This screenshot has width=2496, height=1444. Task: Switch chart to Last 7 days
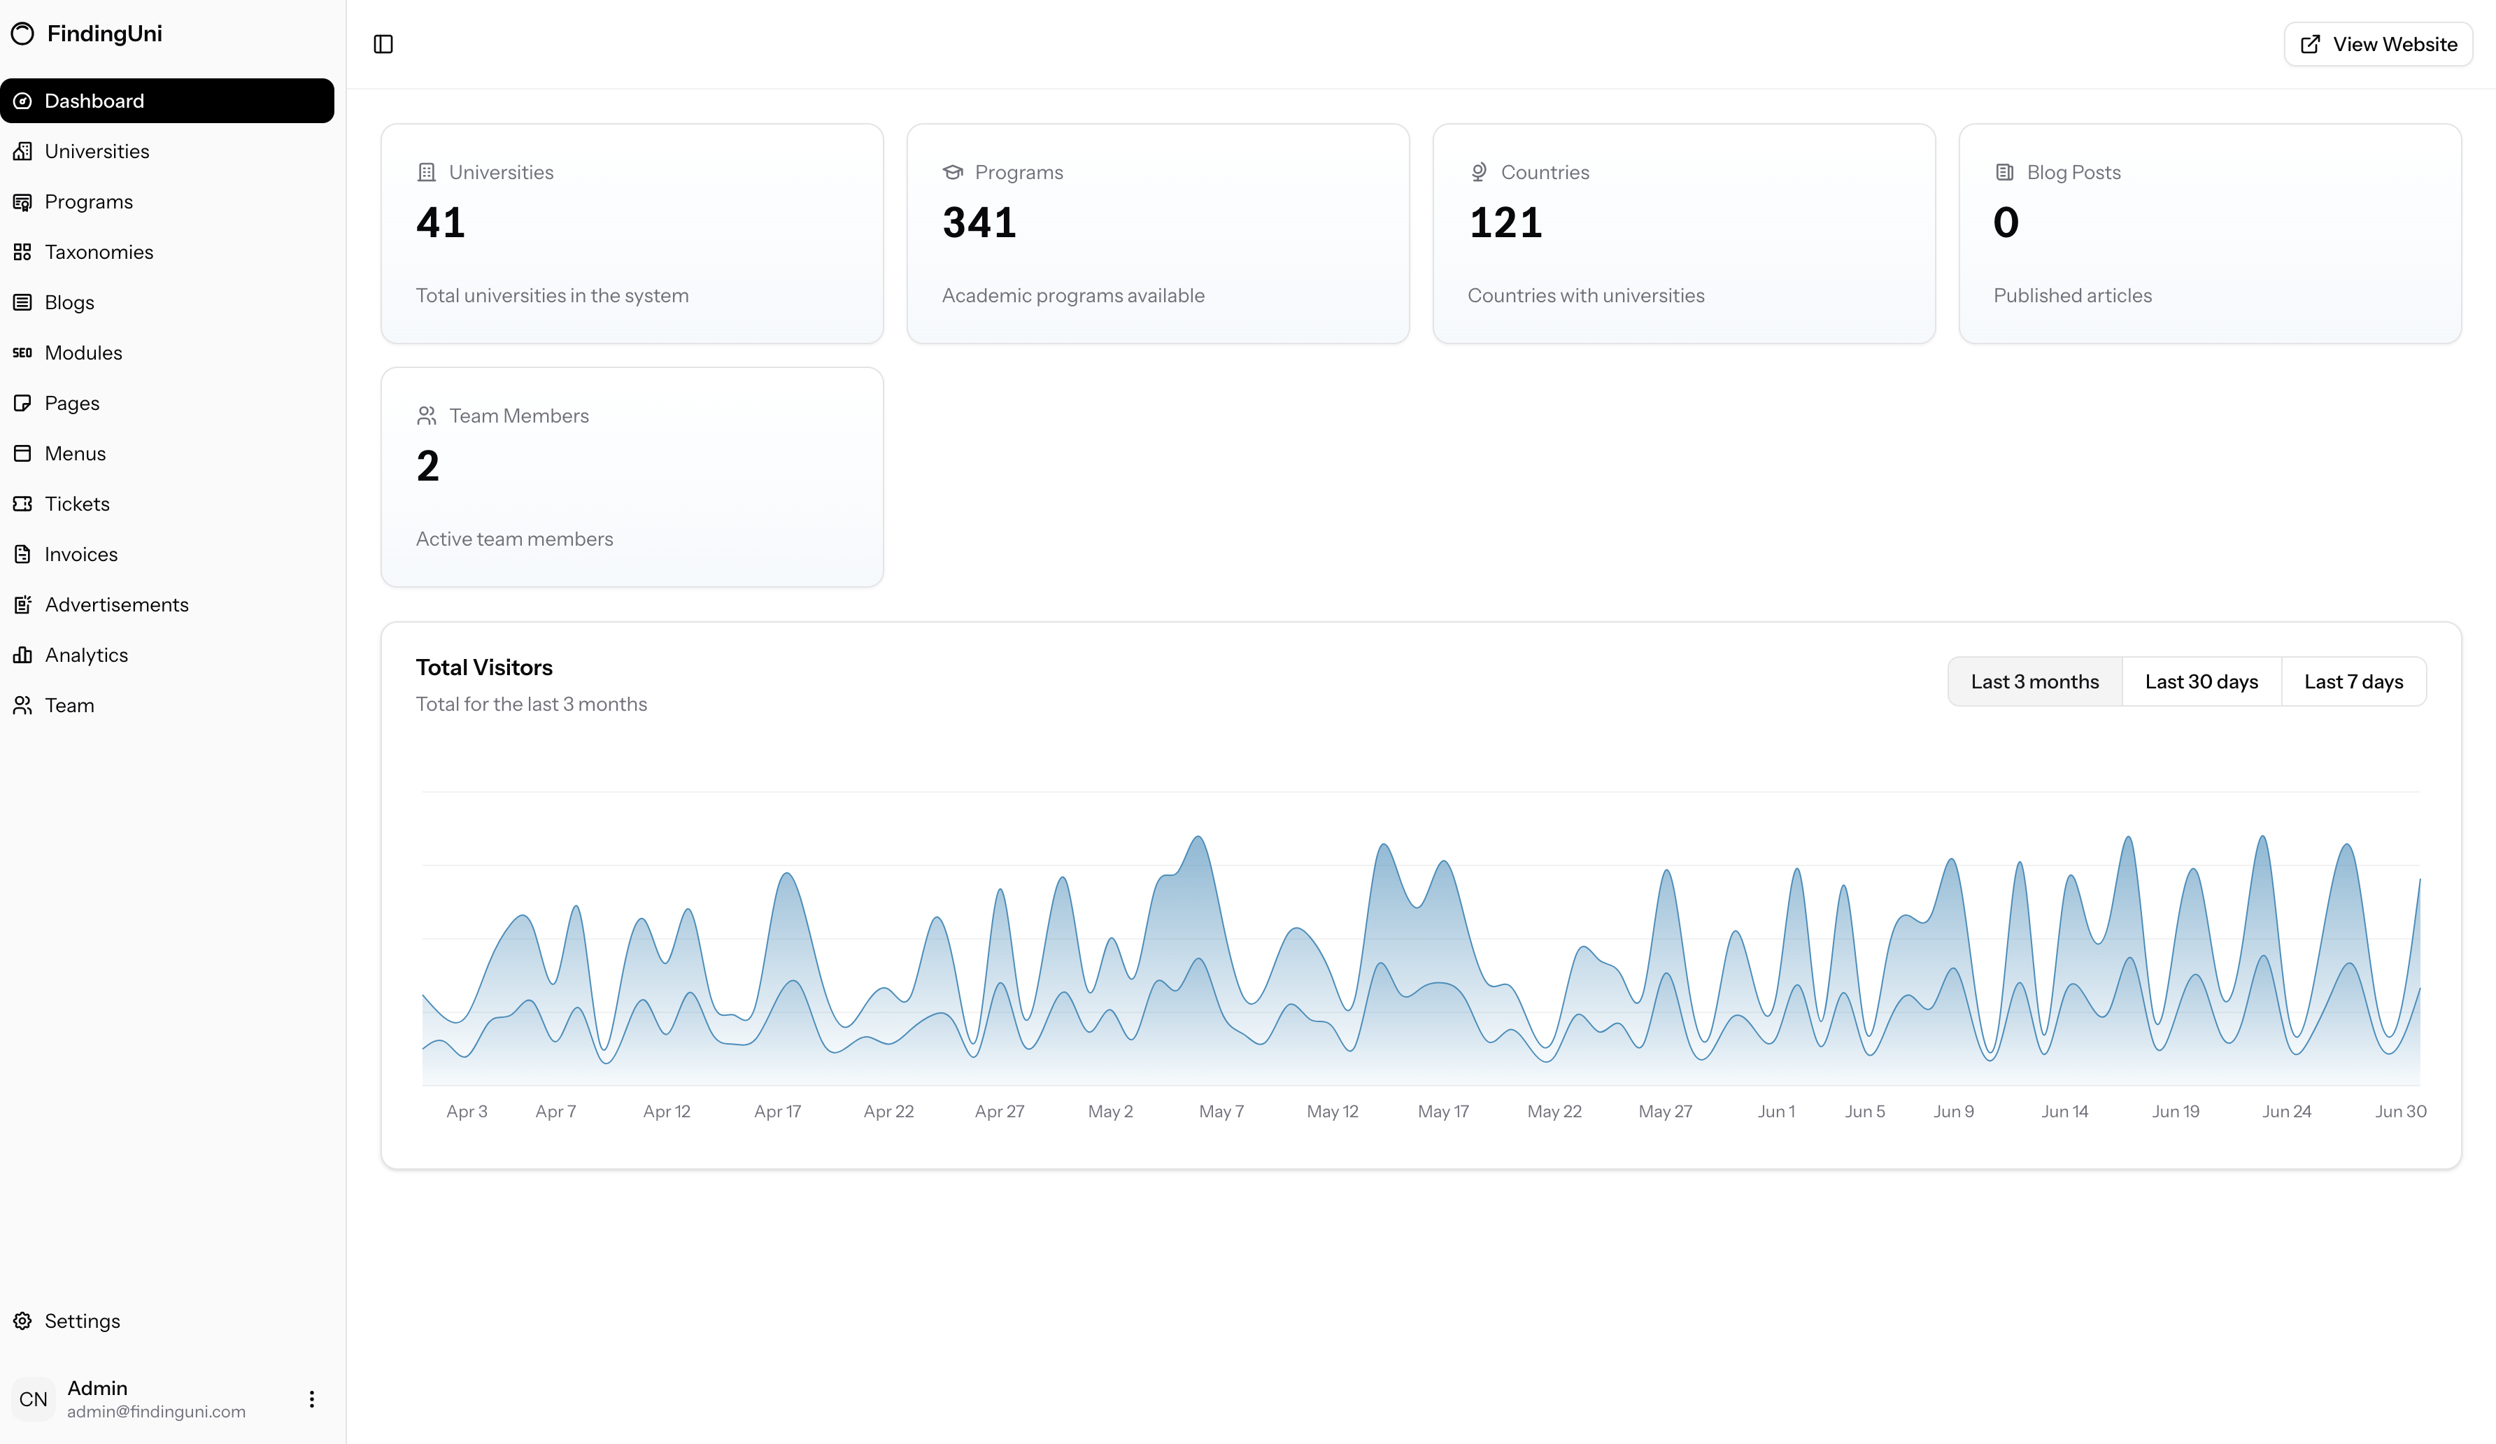[x=2353, y=681]
